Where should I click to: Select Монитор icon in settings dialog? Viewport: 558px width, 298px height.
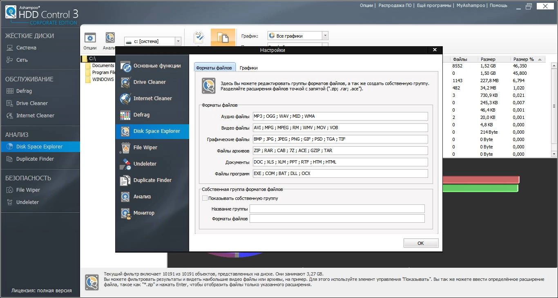pos(126,213)
